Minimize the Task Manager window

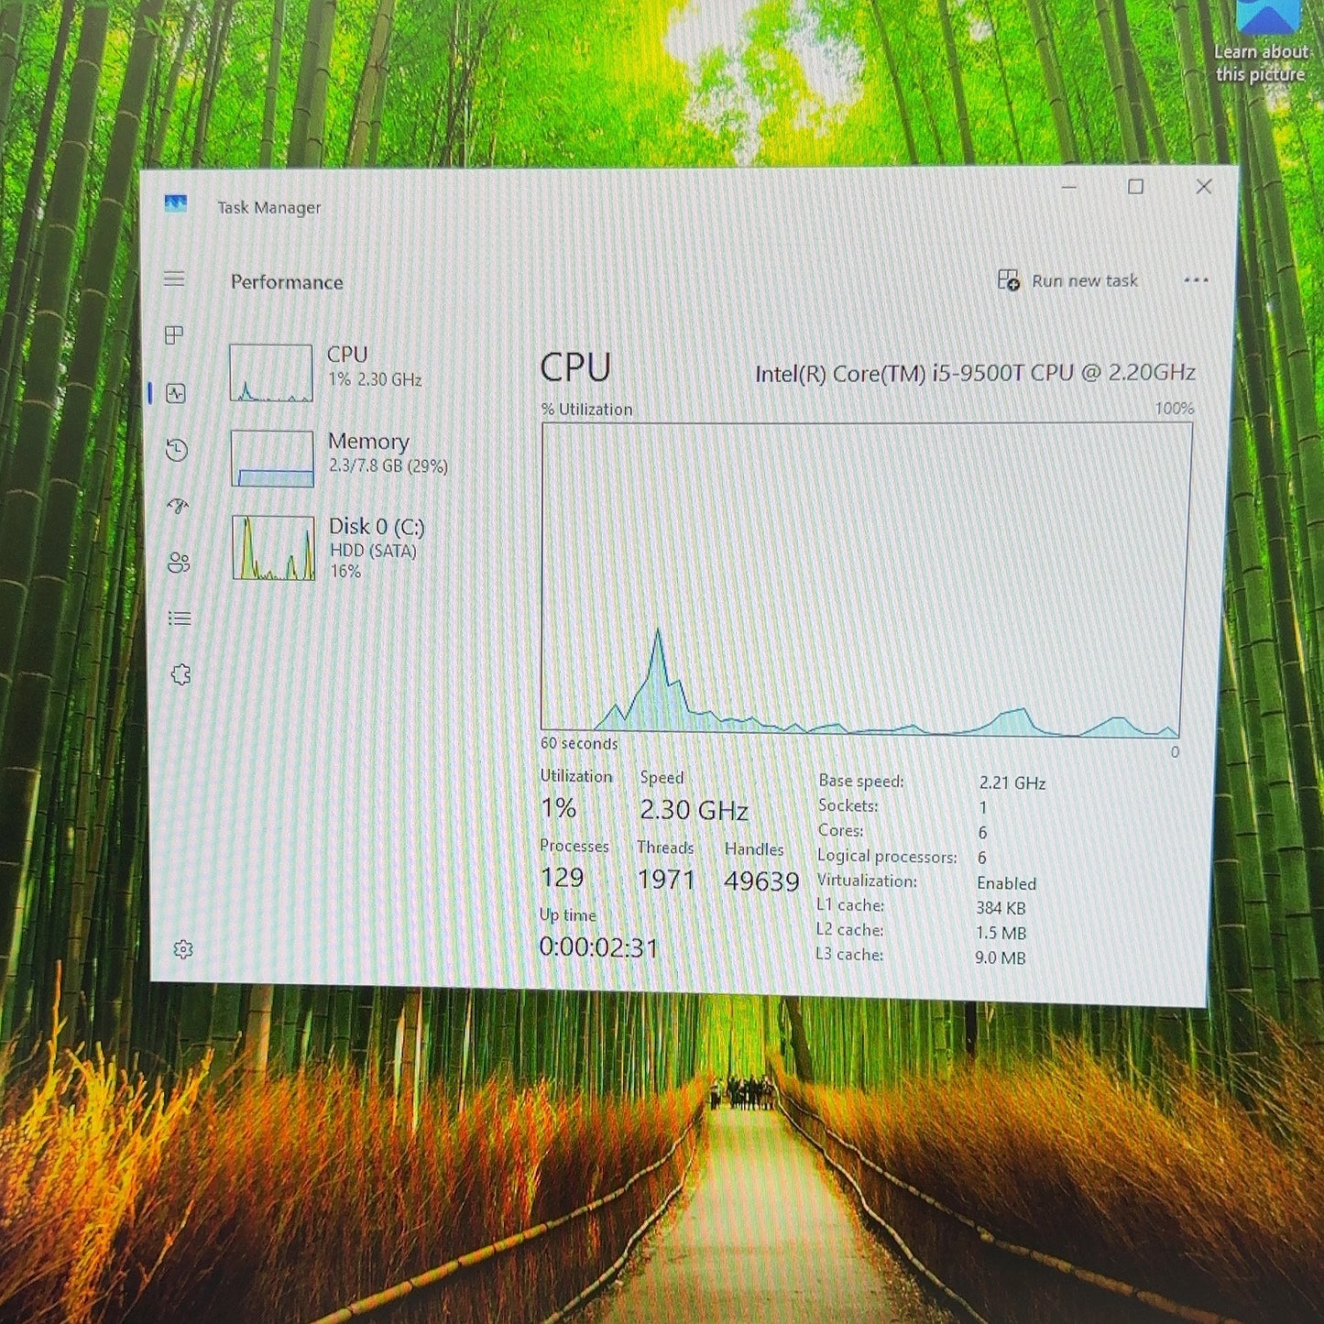point(1069,187)
